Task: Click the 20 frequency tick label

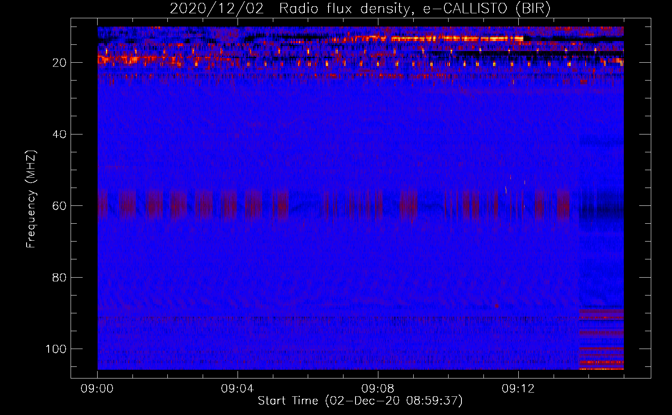Action: 59,63
